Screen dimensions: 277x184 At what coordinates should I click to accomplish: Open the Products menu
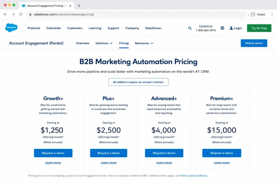click(x=34, y=28)
